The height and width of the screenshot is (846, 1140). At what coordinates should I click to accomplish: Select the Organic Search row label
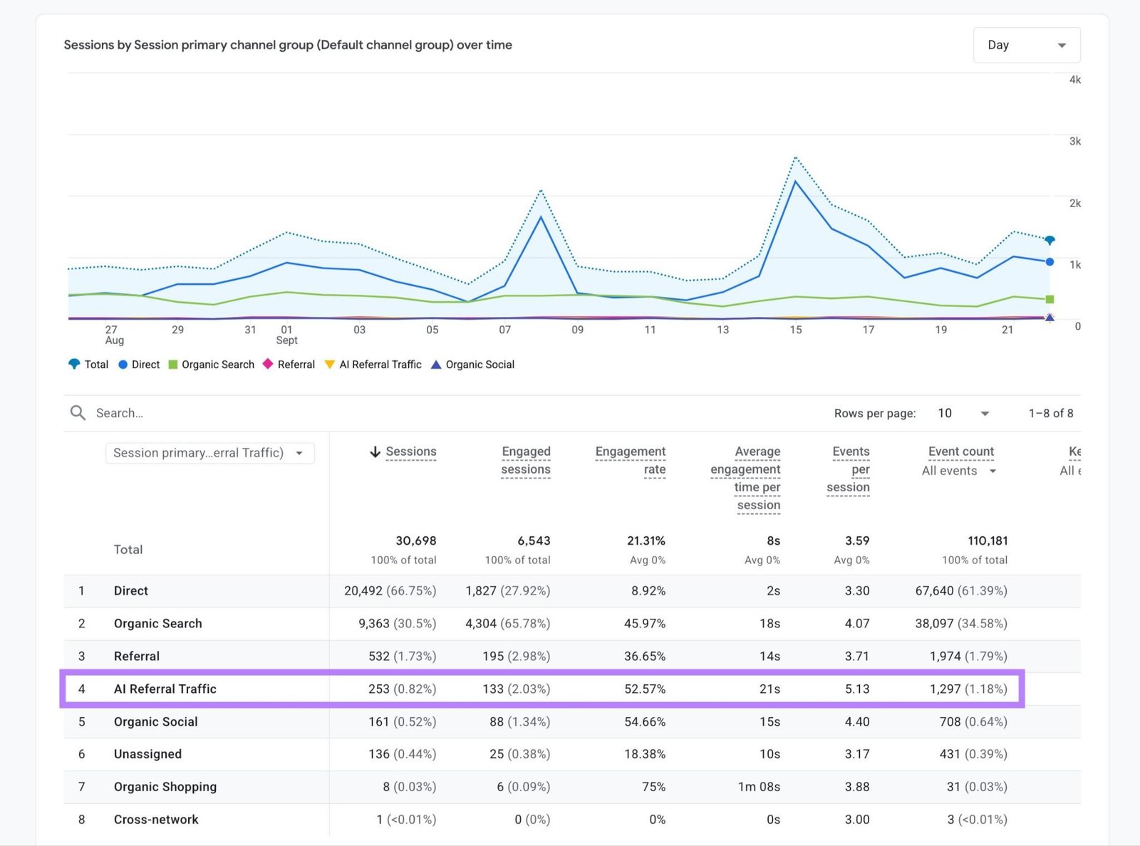158,623
